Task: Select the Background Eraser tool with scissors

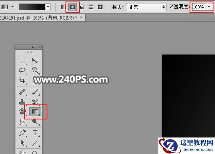Action: click(22, 111)
